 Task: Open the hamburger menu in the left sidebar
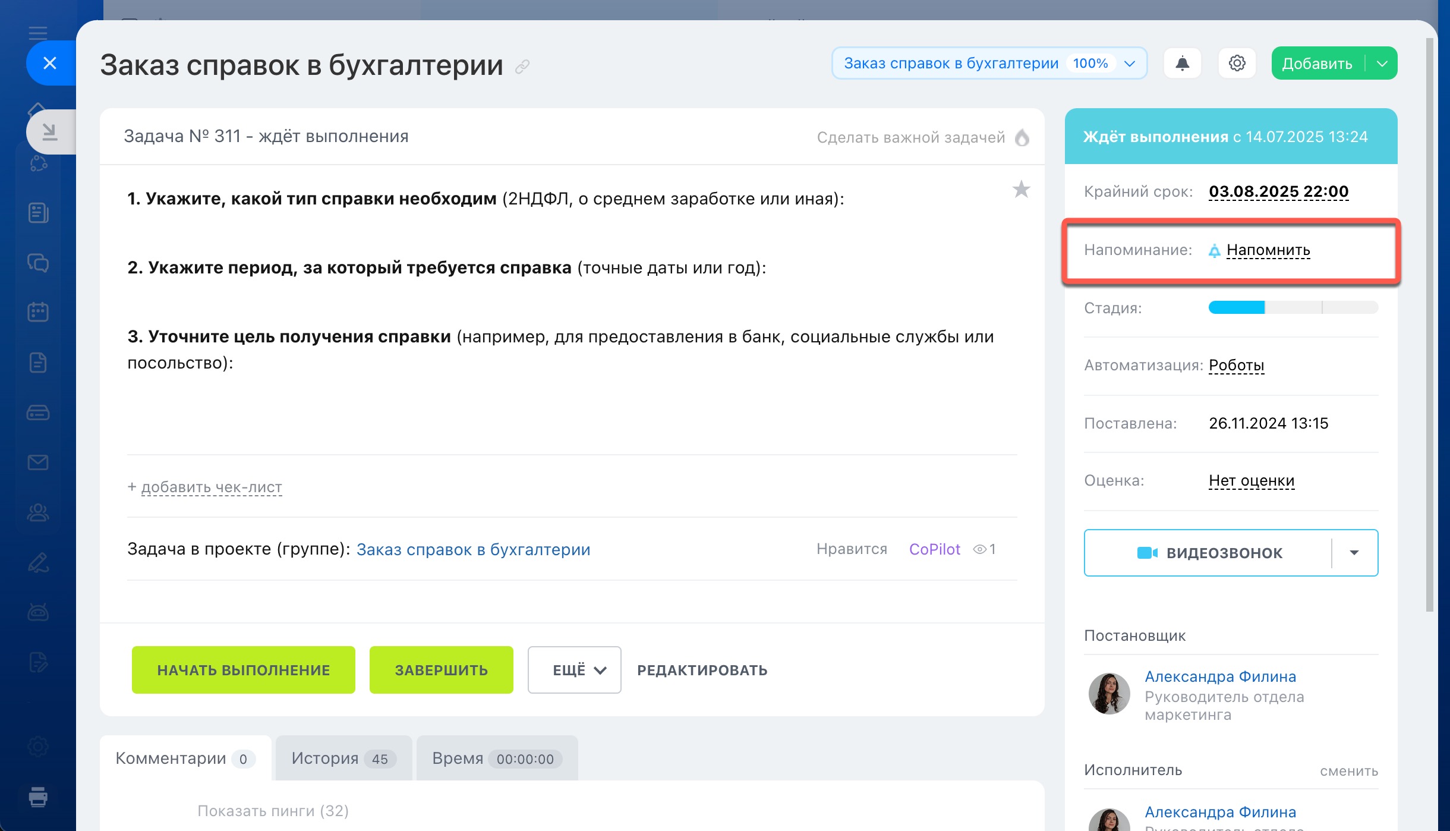(38, 32)
